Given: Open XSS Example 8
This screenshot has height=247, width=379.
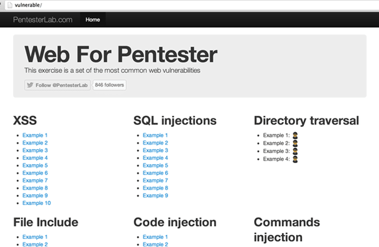Looking at the screenshot, I should pos(35,188).
